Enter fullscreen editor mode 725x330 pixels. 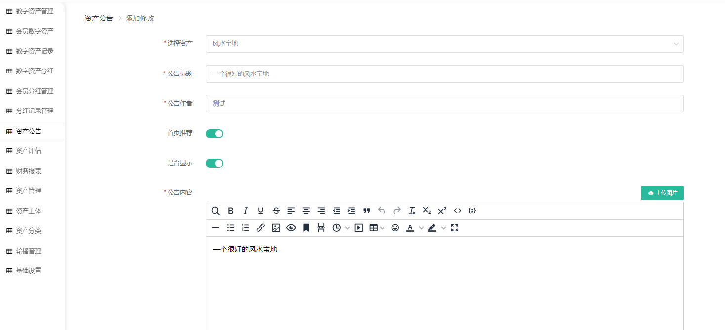coord(455,228)
